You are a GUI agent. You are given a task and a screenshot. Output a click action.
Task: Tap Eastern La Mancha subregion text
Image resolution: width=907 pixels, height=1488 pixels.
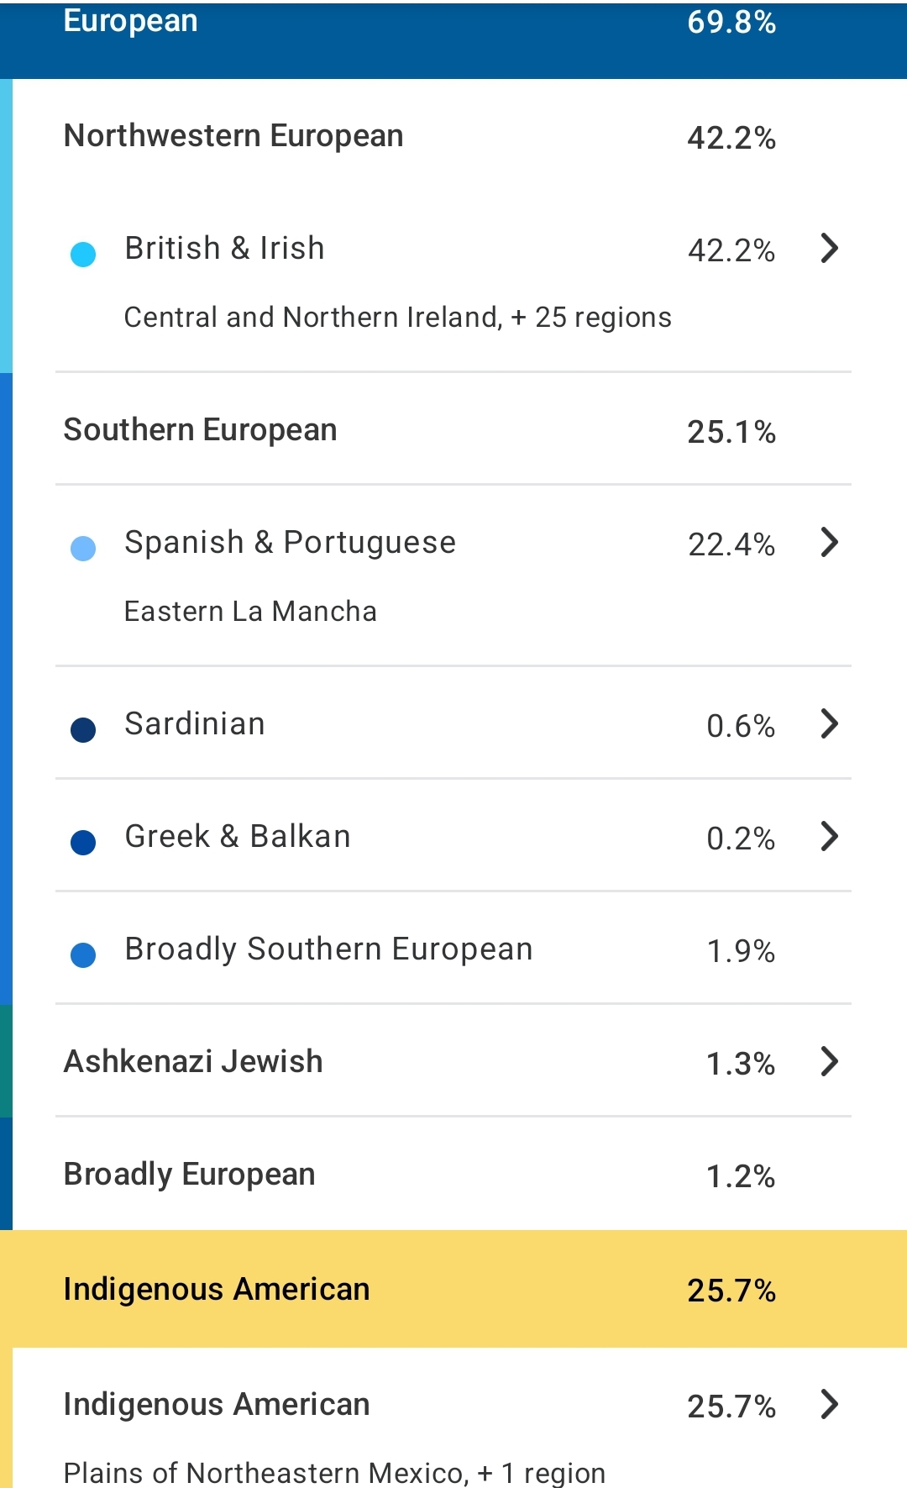pos(250,612)
